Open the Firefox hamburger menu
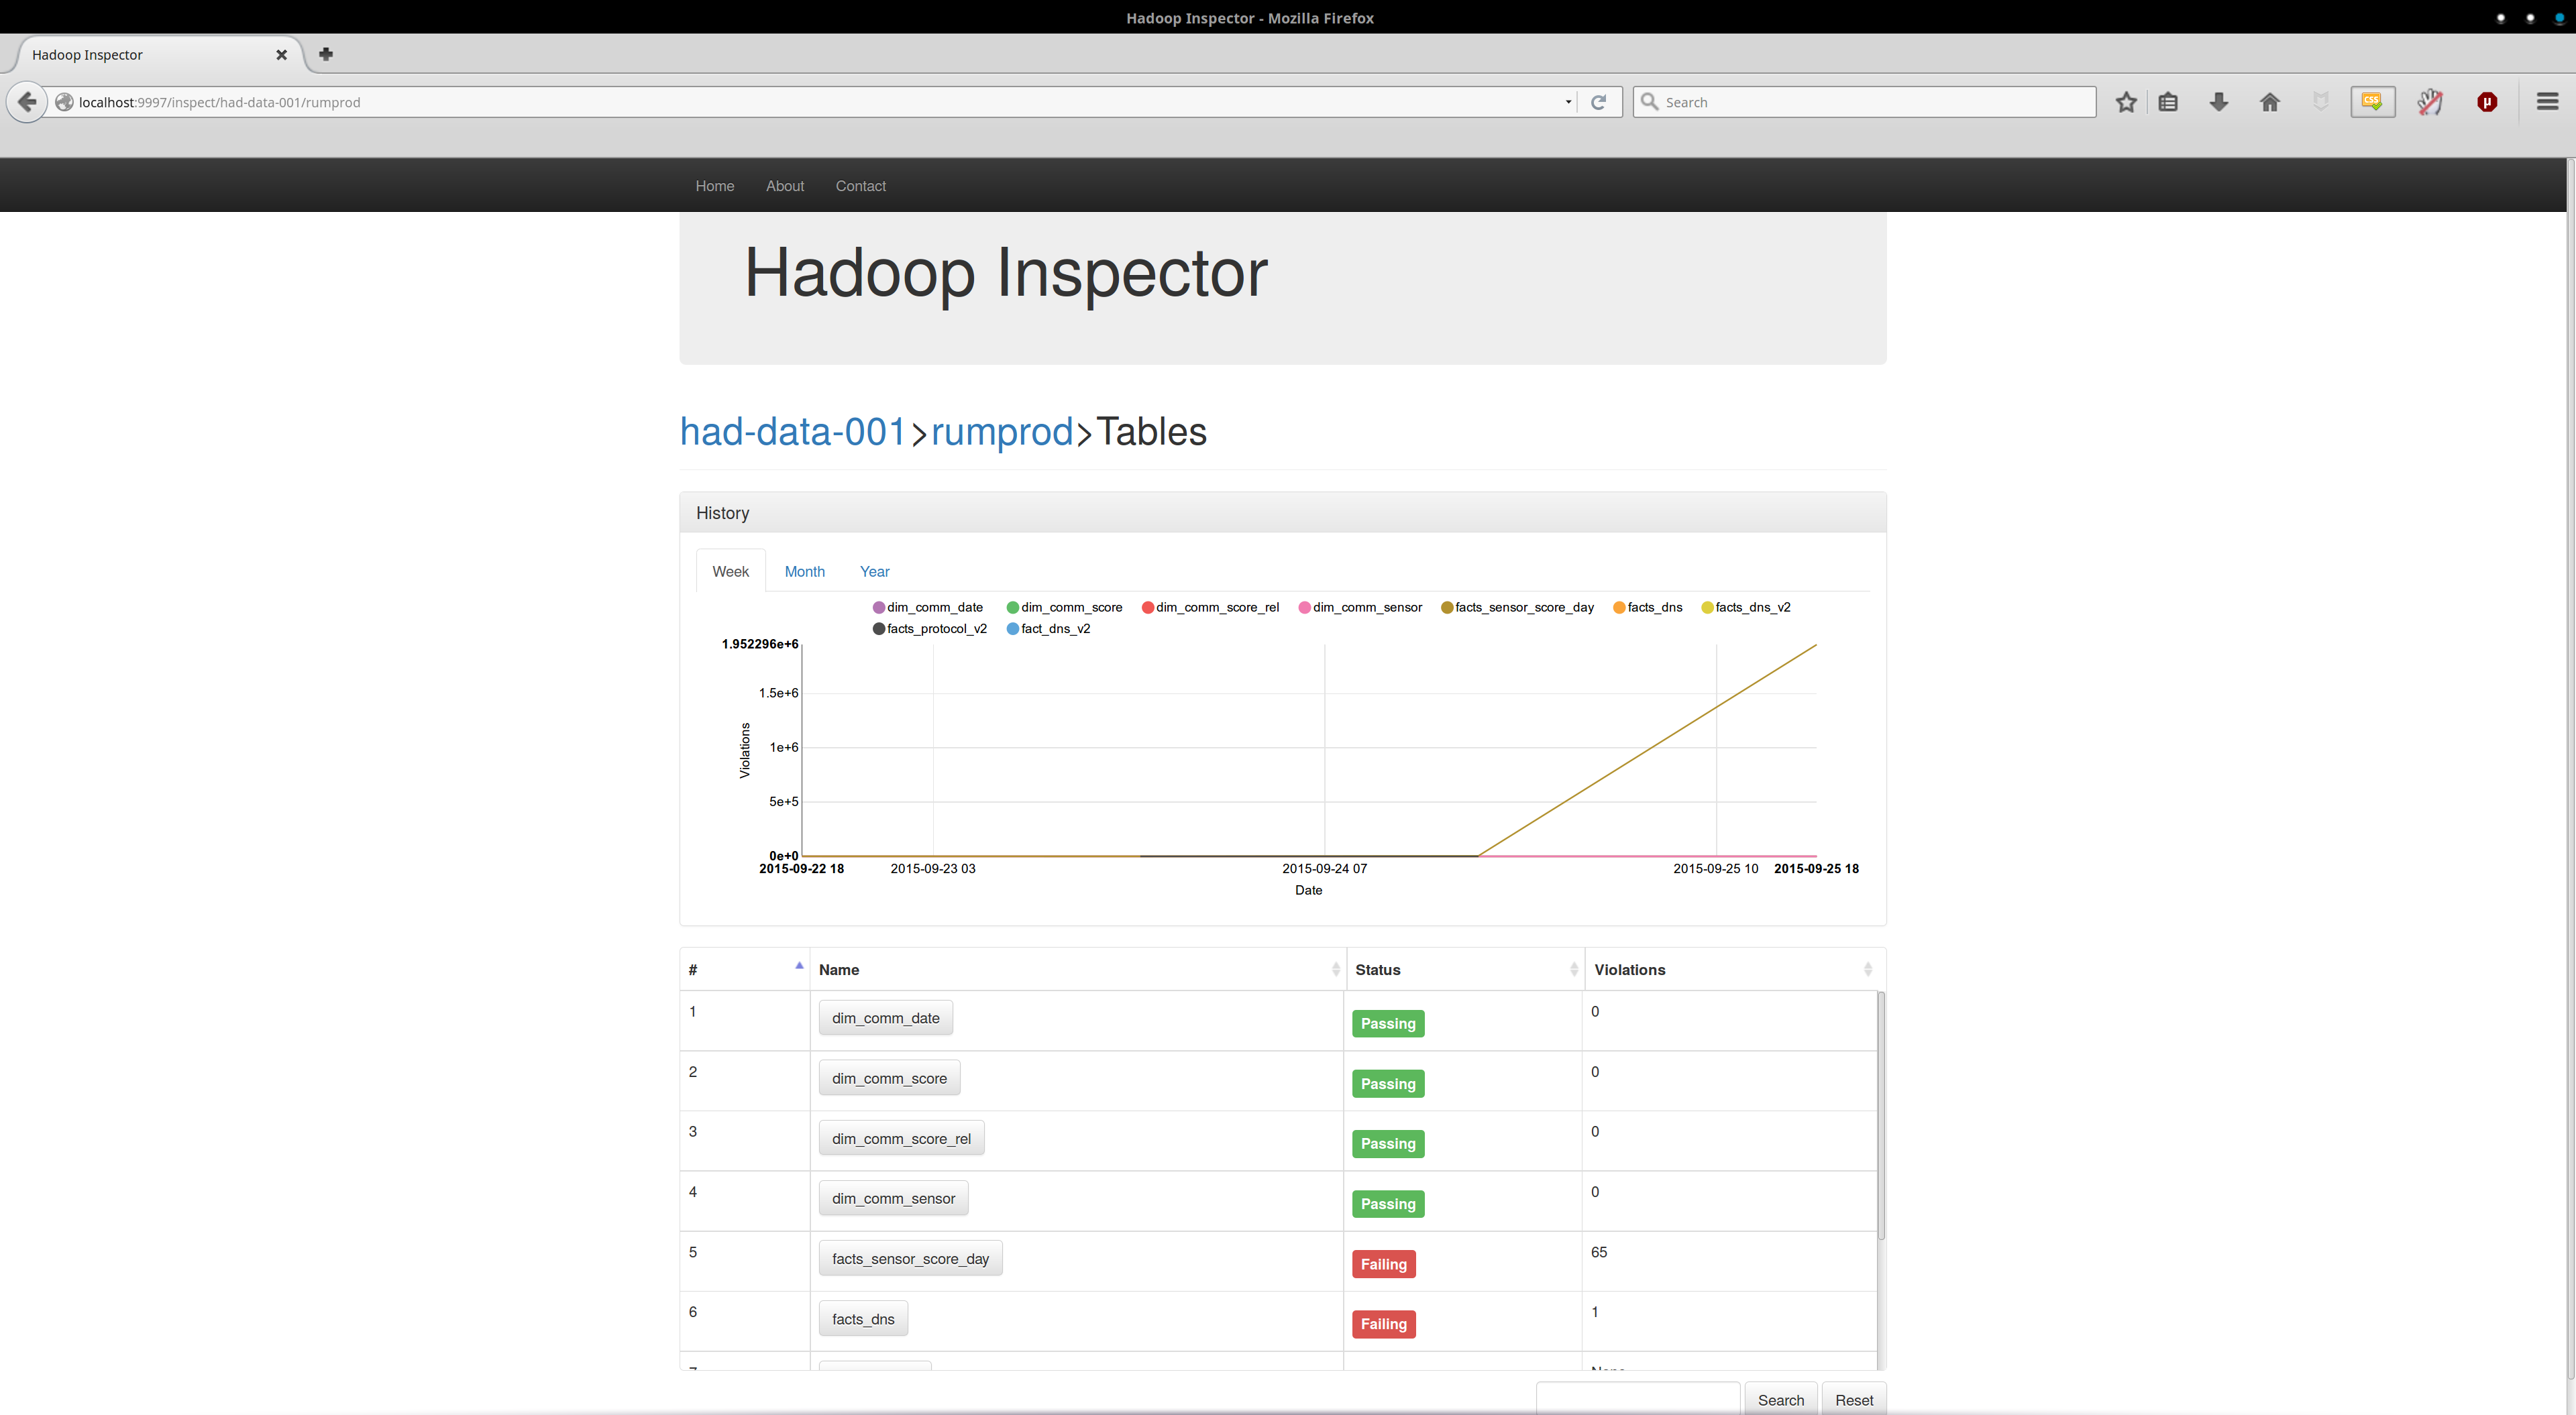 (x=2547, y=102)
